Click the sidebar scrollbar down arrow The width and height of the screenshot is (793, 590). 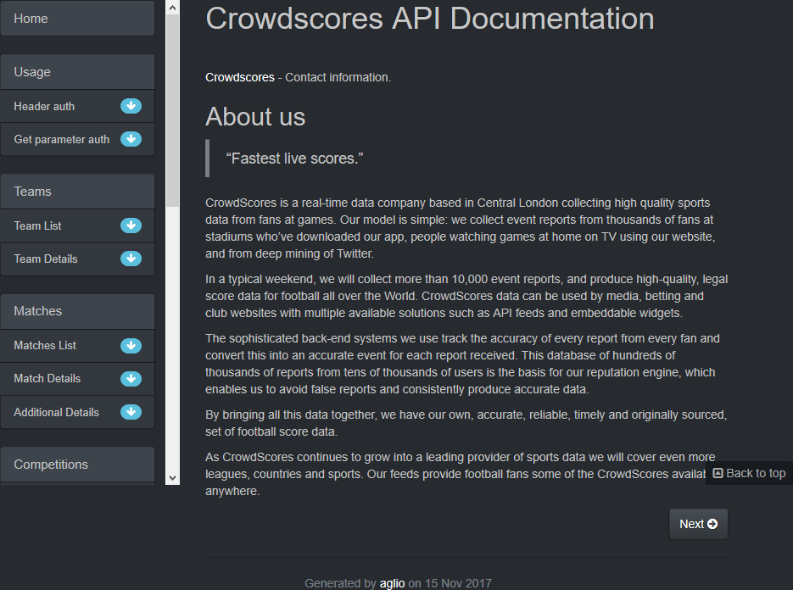tap(172, 478)
